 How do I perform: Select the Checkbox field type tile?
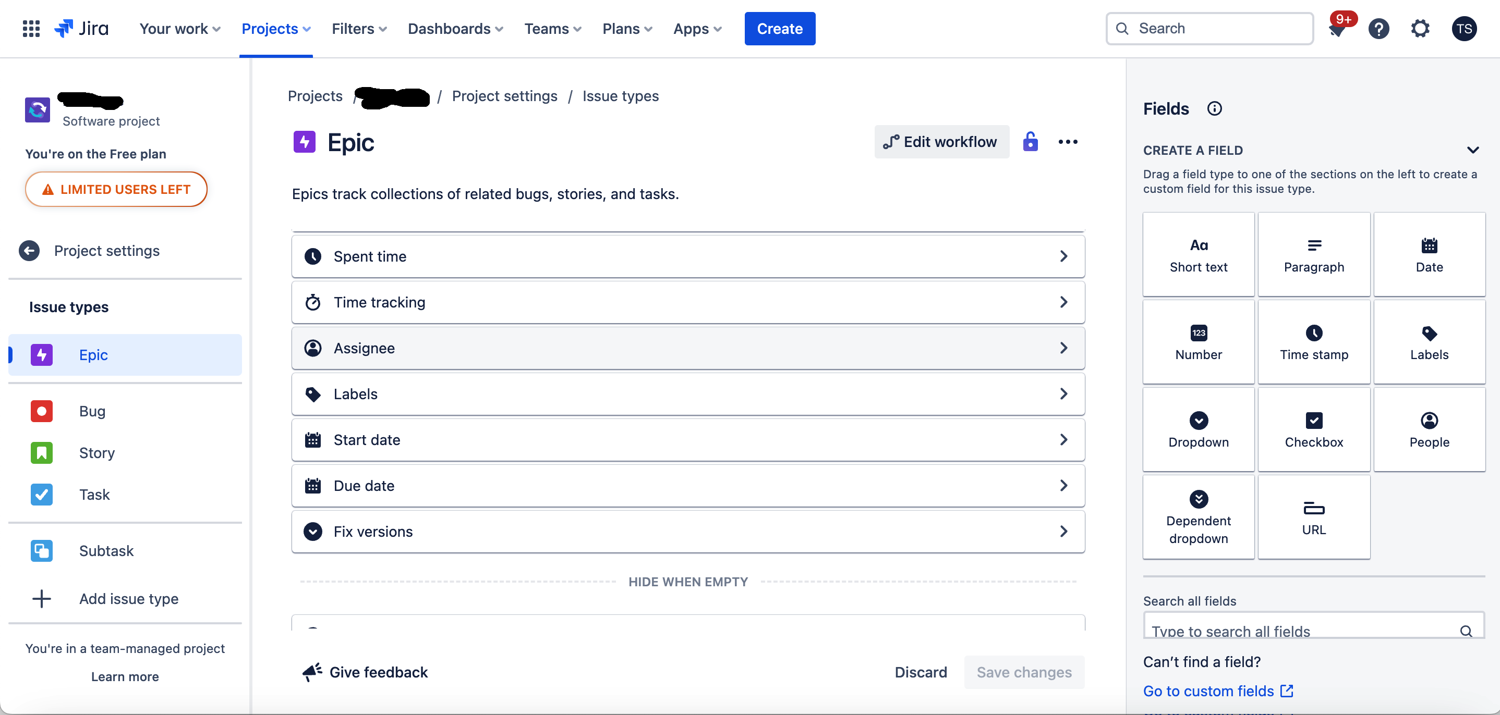point(1314,429)
